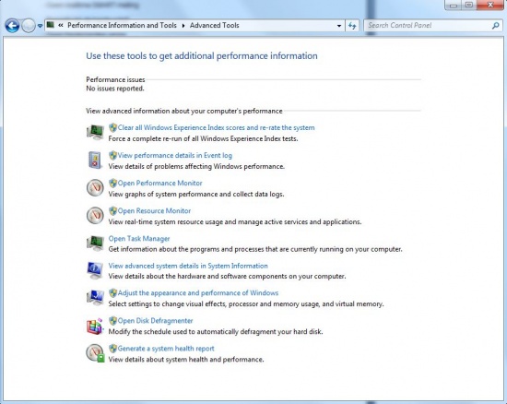Click the system health report gauge icon
This screenshot has width=507, height=404.
click(x=95, y=353)
